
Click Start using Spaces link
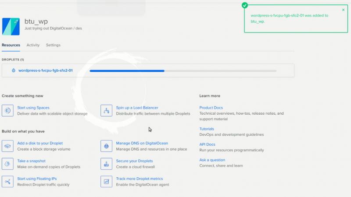pos(33,108)
